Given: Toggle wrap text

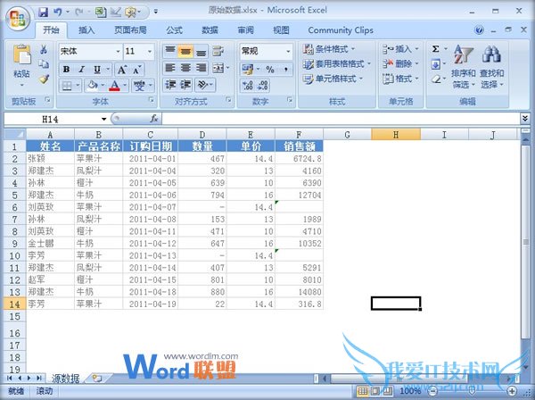Looking at the screenshot, I should pos(218,51).
